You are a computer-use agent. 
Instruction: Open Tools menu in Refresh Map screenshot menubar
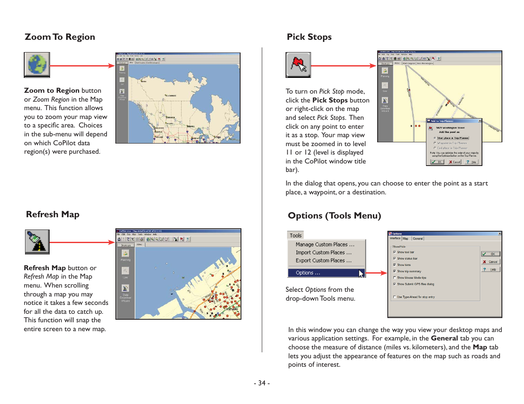[x=140, y=234]
